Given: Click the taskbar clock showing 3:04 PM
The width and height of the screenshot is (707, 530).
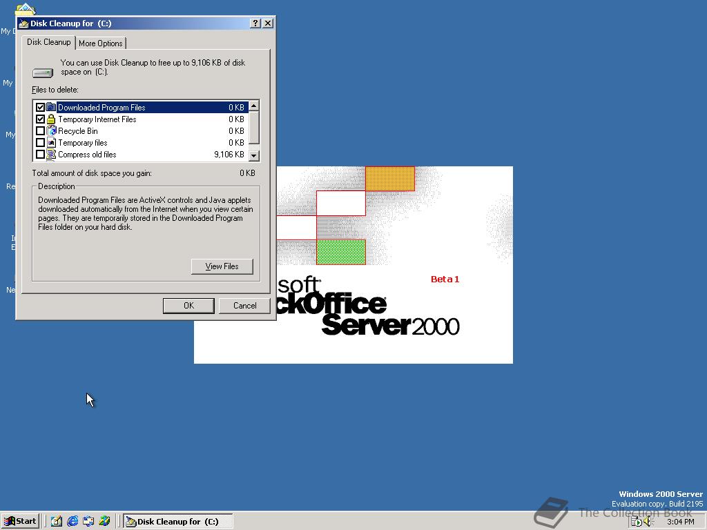Looking at the screenshot, I should [680, 522].
